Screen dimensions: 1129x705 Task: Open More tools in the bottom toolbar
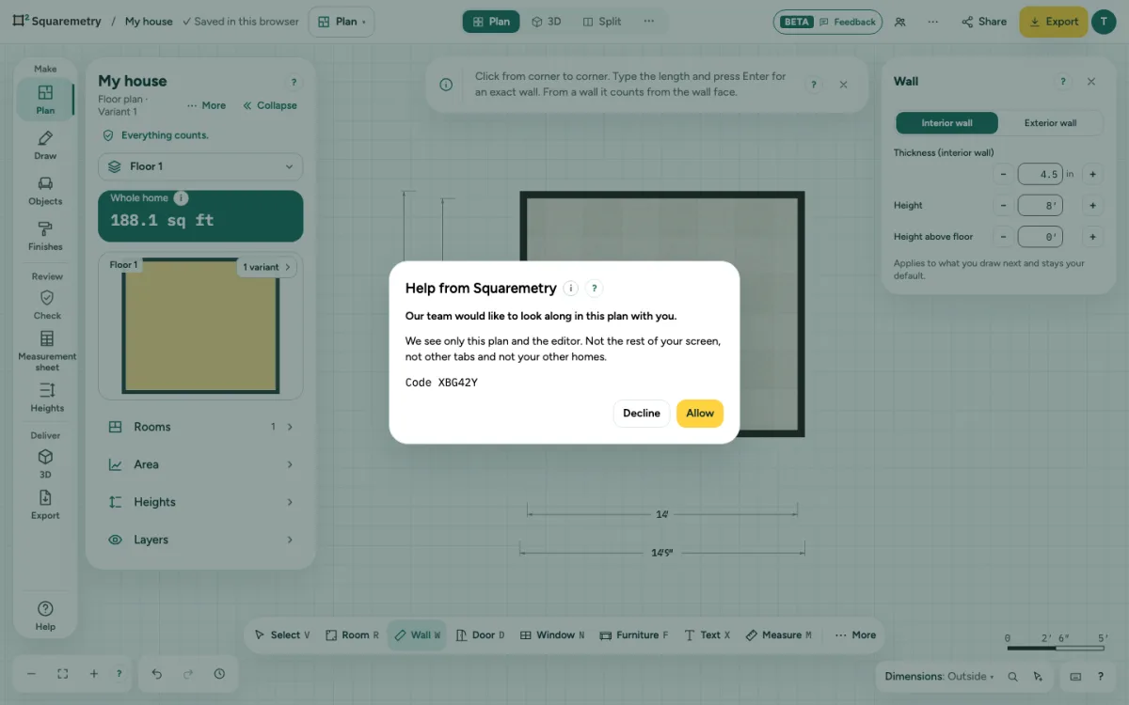(855, 635)
